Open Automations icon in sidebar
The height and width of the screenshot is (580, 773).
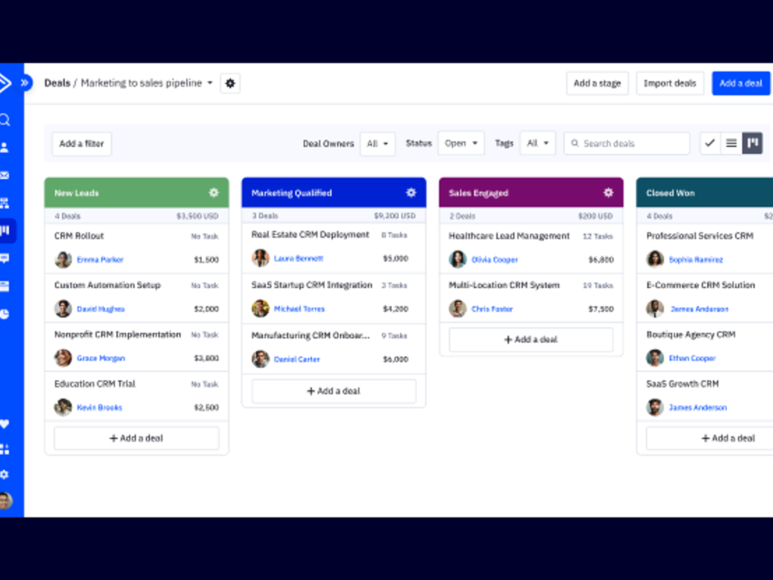5,203
